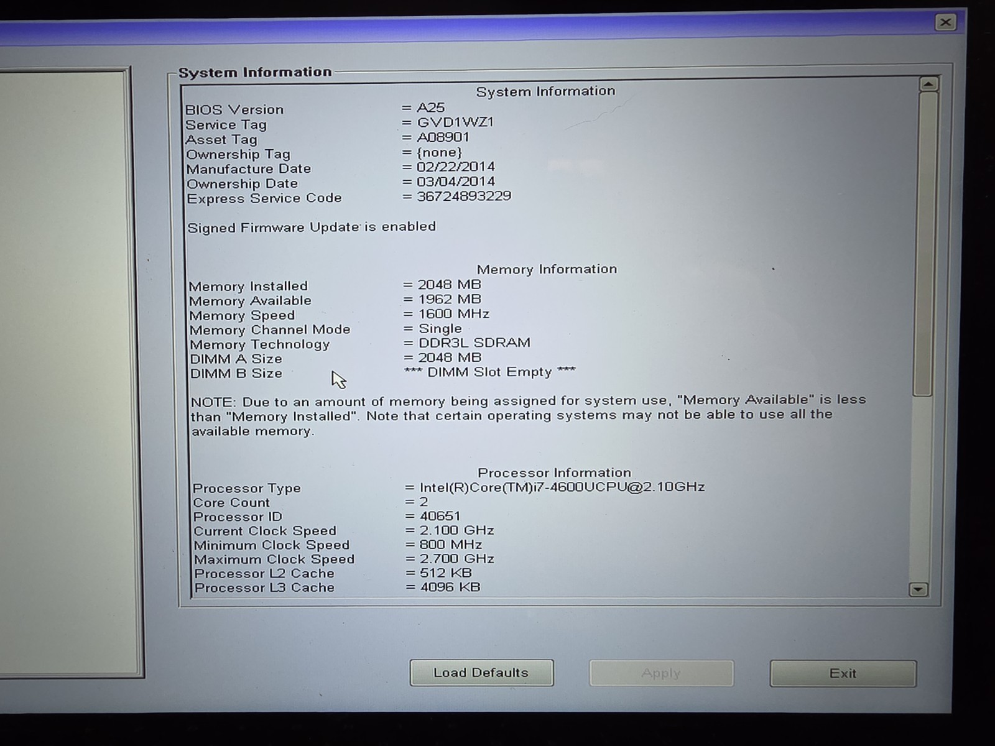Click the scrollbar up arrow

coord(928,84)
